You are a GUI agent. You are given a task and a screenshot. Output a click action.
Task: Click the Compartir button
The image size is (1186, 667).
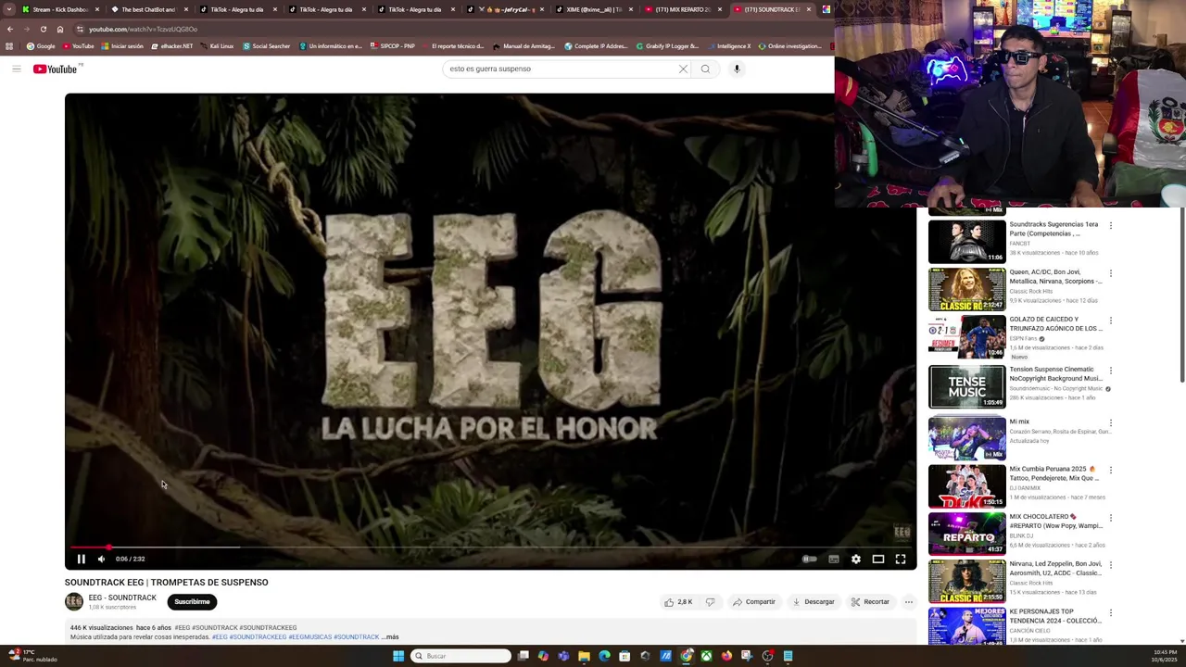(x=754, y=602)
